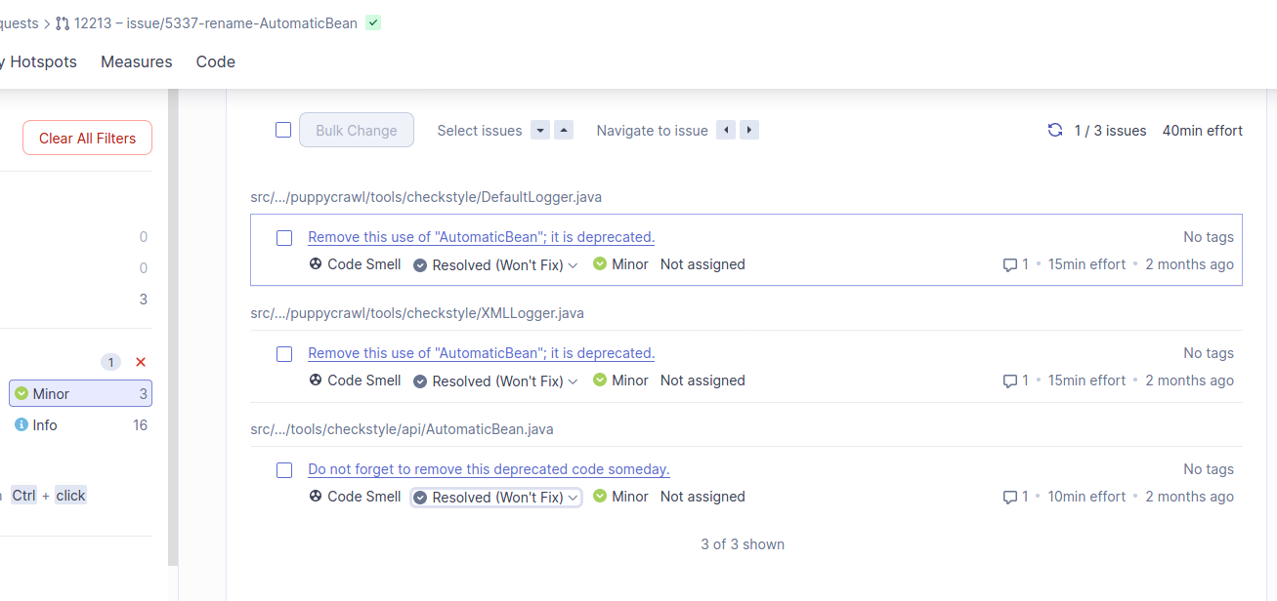Open the Security Hotspots tab

(38, 61)
